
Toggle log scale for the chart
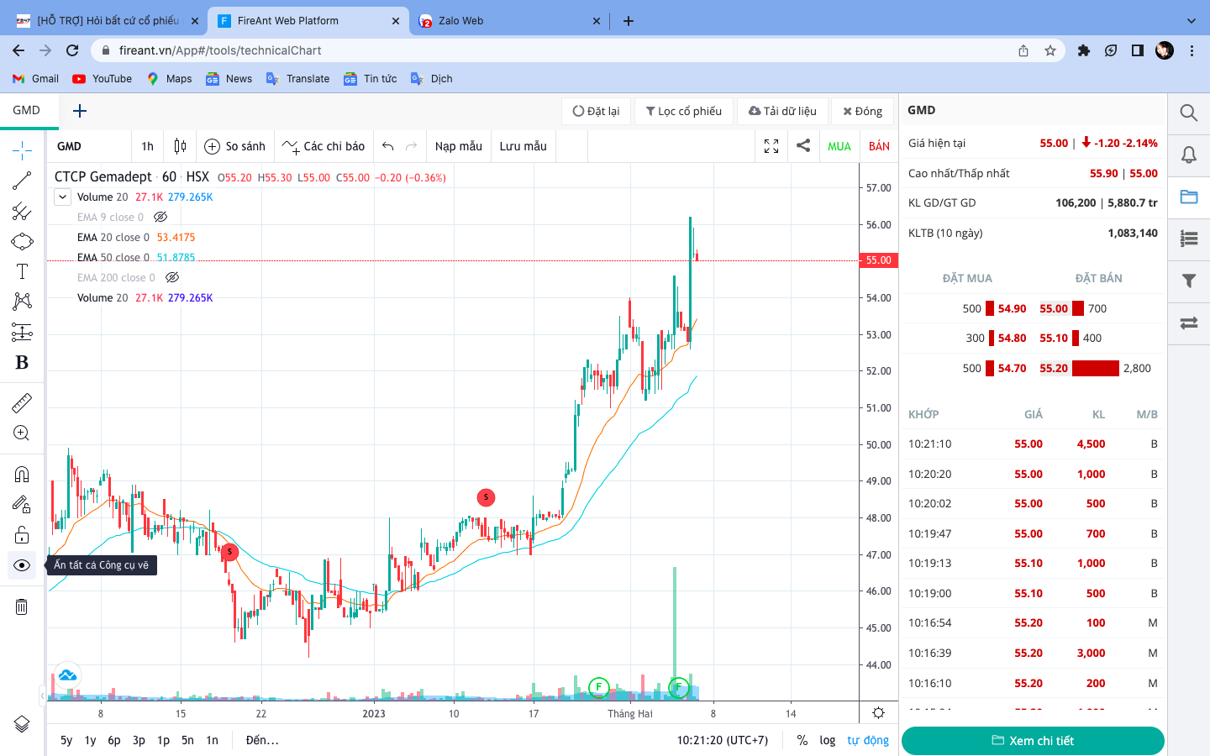828,740
